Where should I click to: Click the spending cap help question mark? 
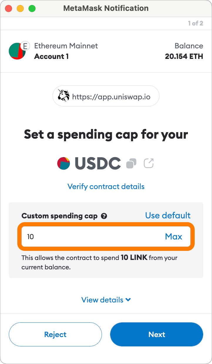coord(104,216)
